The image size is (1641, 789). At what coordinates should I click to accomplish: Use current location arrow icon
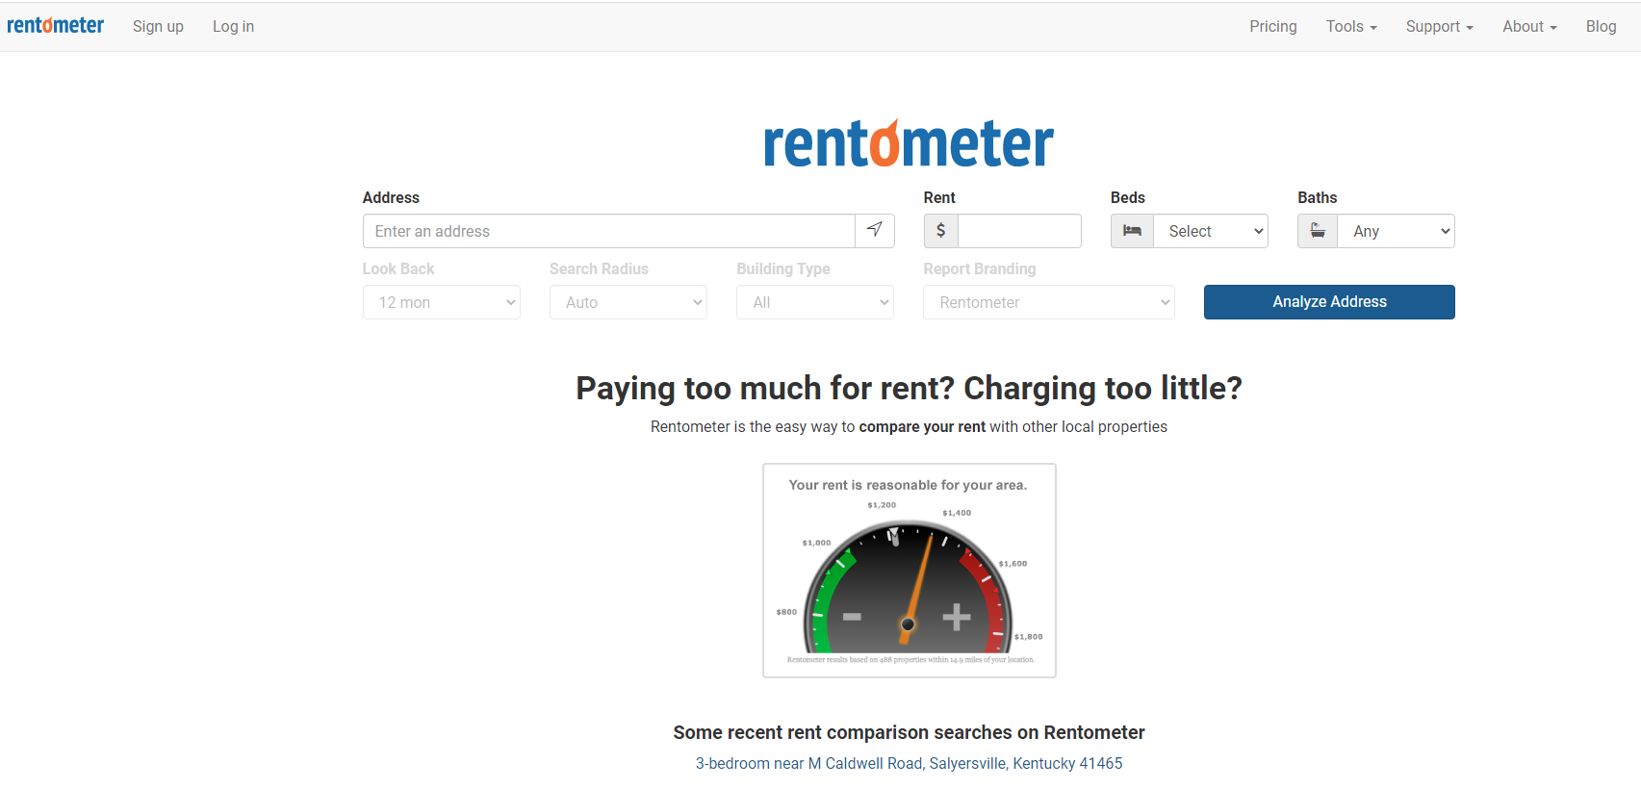pyautogui.click(x=875, y=231)
